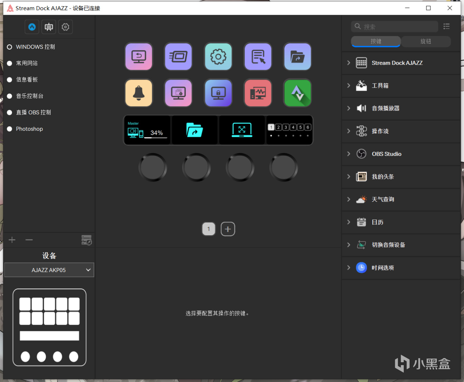The width and height of the screenshot is (464, 382).
Task: Select the monitor-undo key in the key grid
Action: click(139, 57)
